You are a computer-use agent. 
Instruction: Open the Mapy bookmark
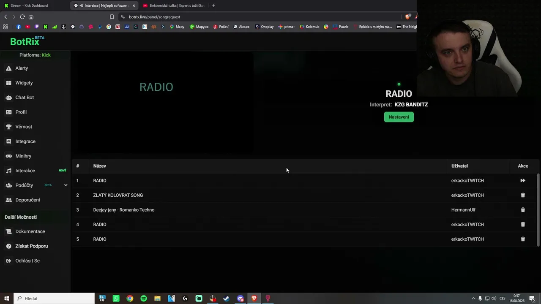pyautogui.click(x=177, y=27)
